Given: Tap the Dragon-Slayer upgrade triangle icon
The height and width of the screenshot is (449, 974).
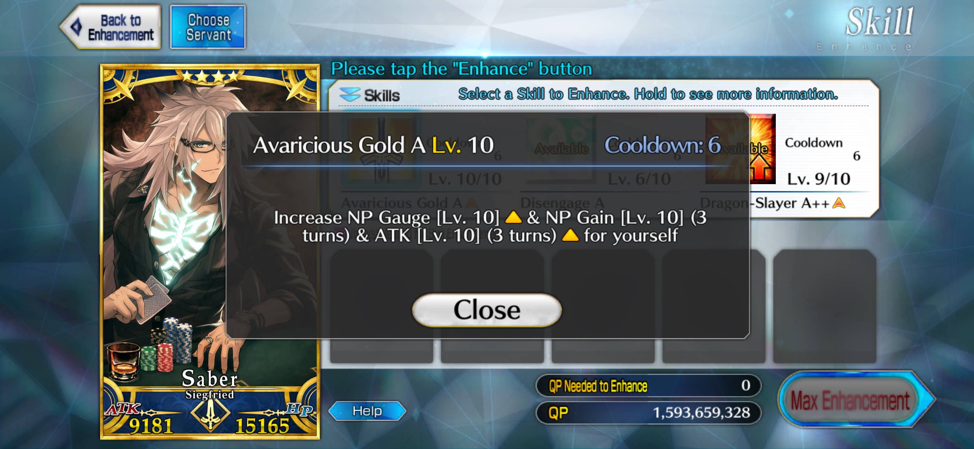Looking at the screenshot, I should [x=838, y=203].
